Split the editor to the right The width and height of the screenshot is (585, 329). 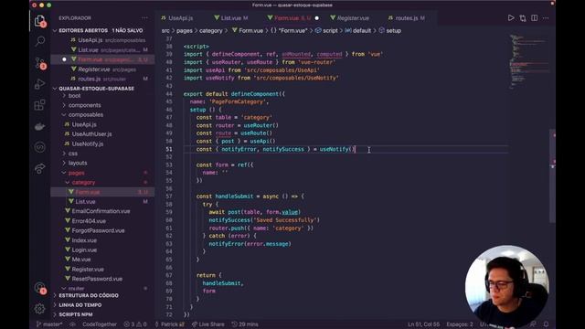534,18
